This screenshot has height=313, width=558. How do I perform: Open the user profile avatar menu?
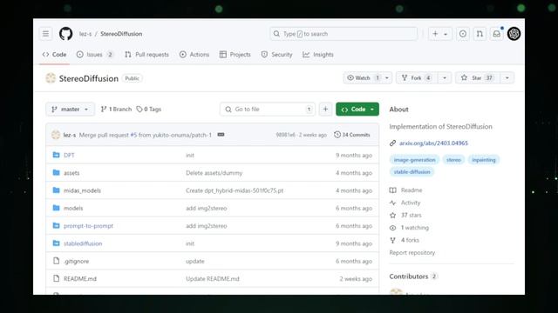[514, 34]
